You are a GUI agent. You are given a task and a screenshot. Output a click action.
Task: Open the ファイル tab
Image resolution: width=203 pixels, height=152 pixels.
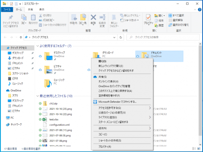[7, 9]
